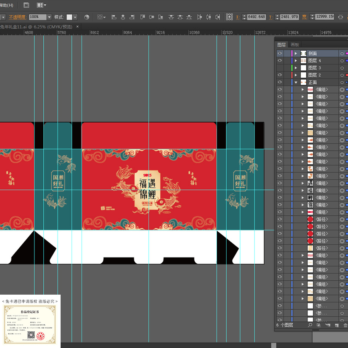Image resolution: width=348 pixels, height=348 pixels.
Task: Open Adobe Bridge via the Br icon
Action: pyautogui.click(x=26, y=5)
